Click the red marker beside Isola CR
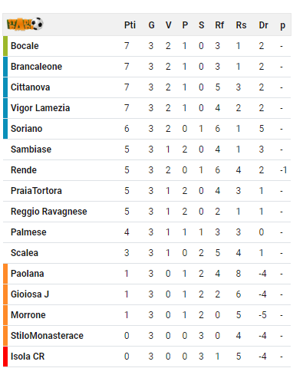The height and width of the screenshot is (378, 293). click(x=5, y=357)
